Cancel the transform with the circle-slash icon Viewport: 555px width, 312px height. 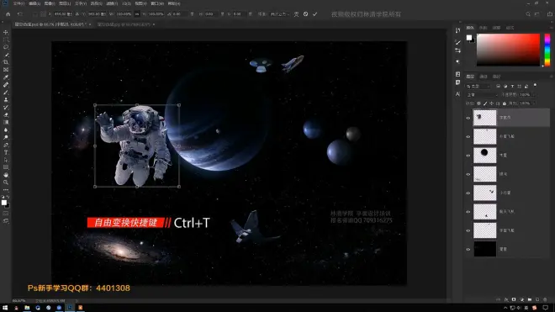click(305, 14)
